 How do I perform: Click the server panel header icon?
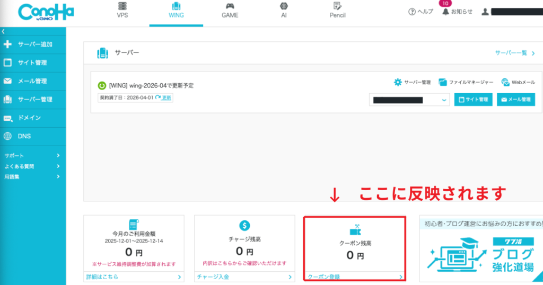(102, 53)
